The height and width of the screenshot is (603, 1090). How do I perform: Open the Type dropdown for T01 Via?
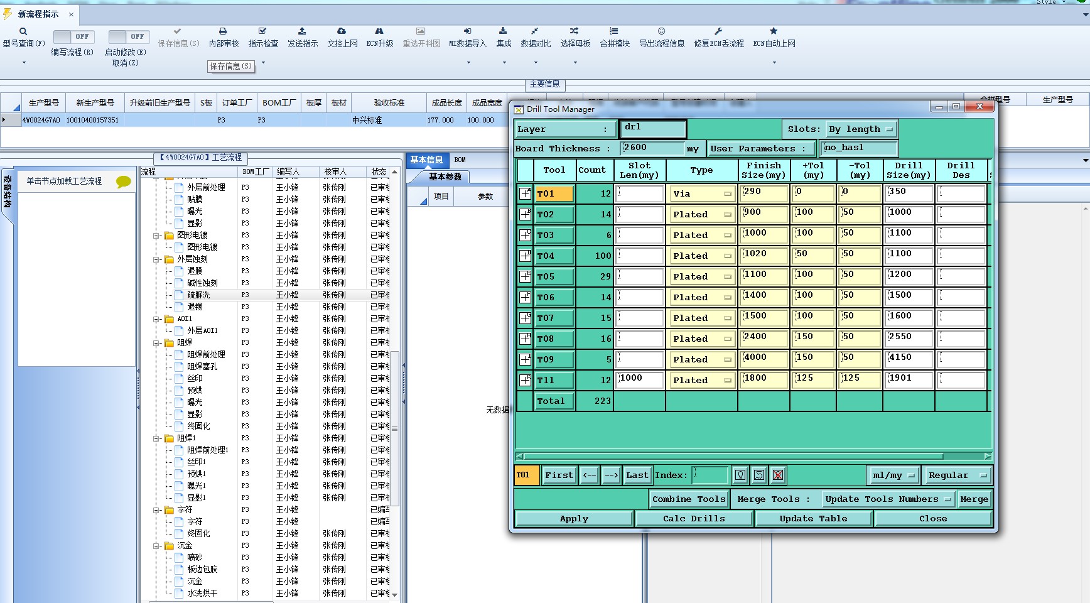pyautogui.click(x=701, y=194)
